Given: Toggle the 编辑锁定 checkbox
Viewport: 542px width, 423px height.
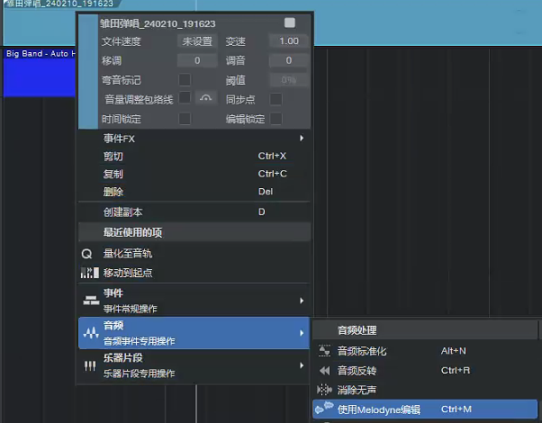Looking at the screenshot, I should 276,119.
